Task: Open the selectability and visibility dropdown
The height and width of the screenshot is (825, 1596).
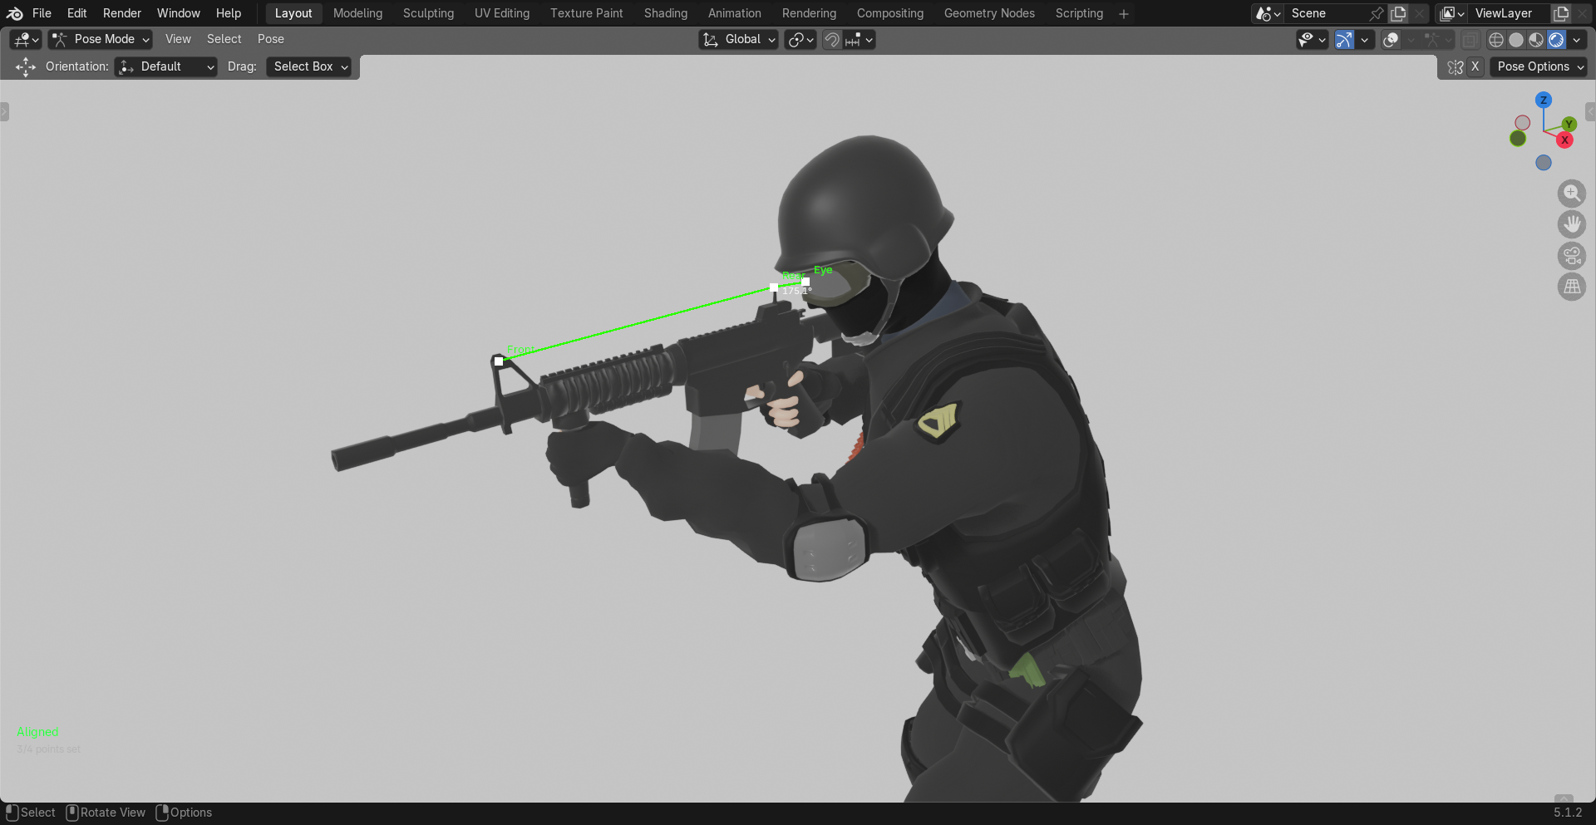Action: (1313, 39)
